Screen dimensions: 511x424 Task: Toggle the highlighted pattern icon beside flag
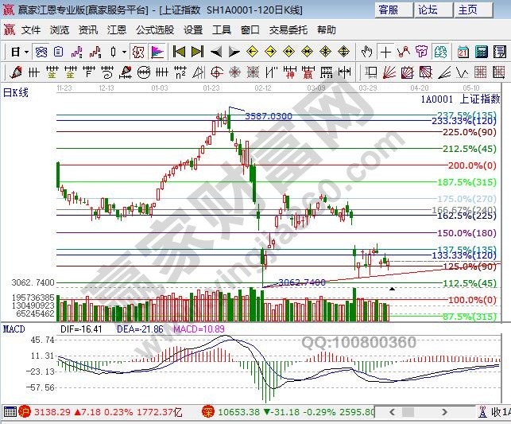click(138, 52)
